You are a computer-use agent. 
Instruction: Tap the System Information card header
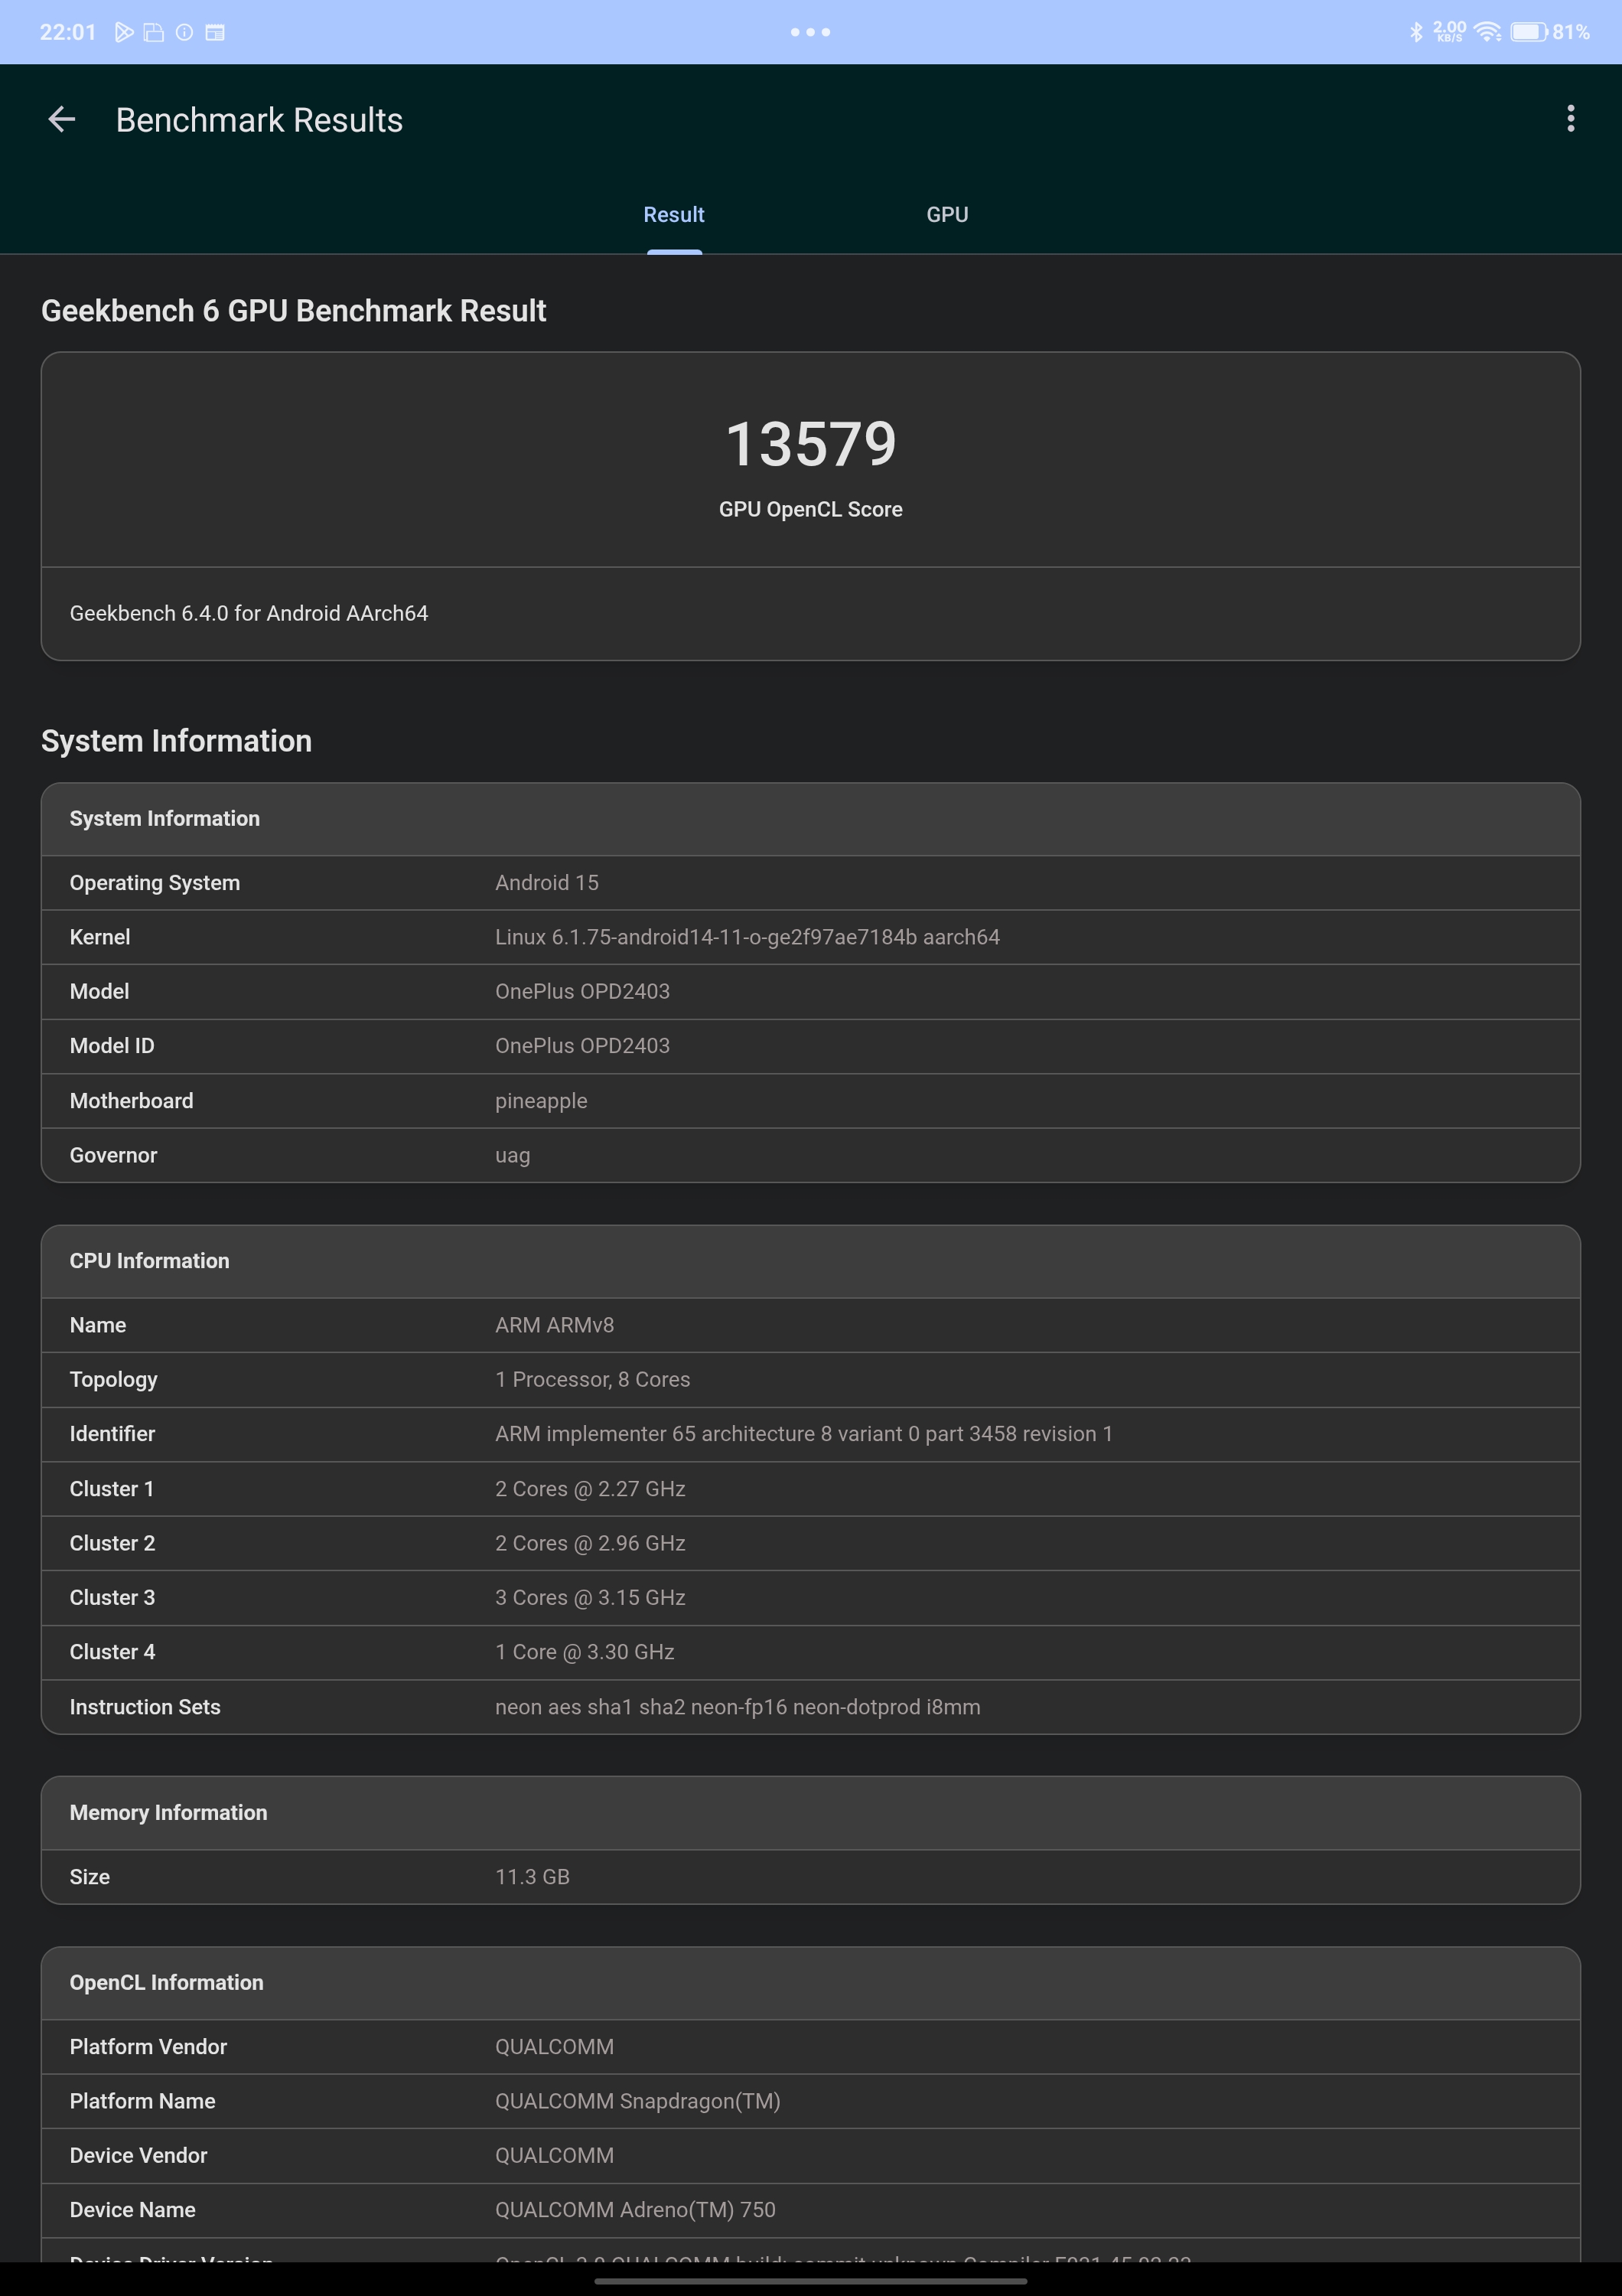(810, 819)
